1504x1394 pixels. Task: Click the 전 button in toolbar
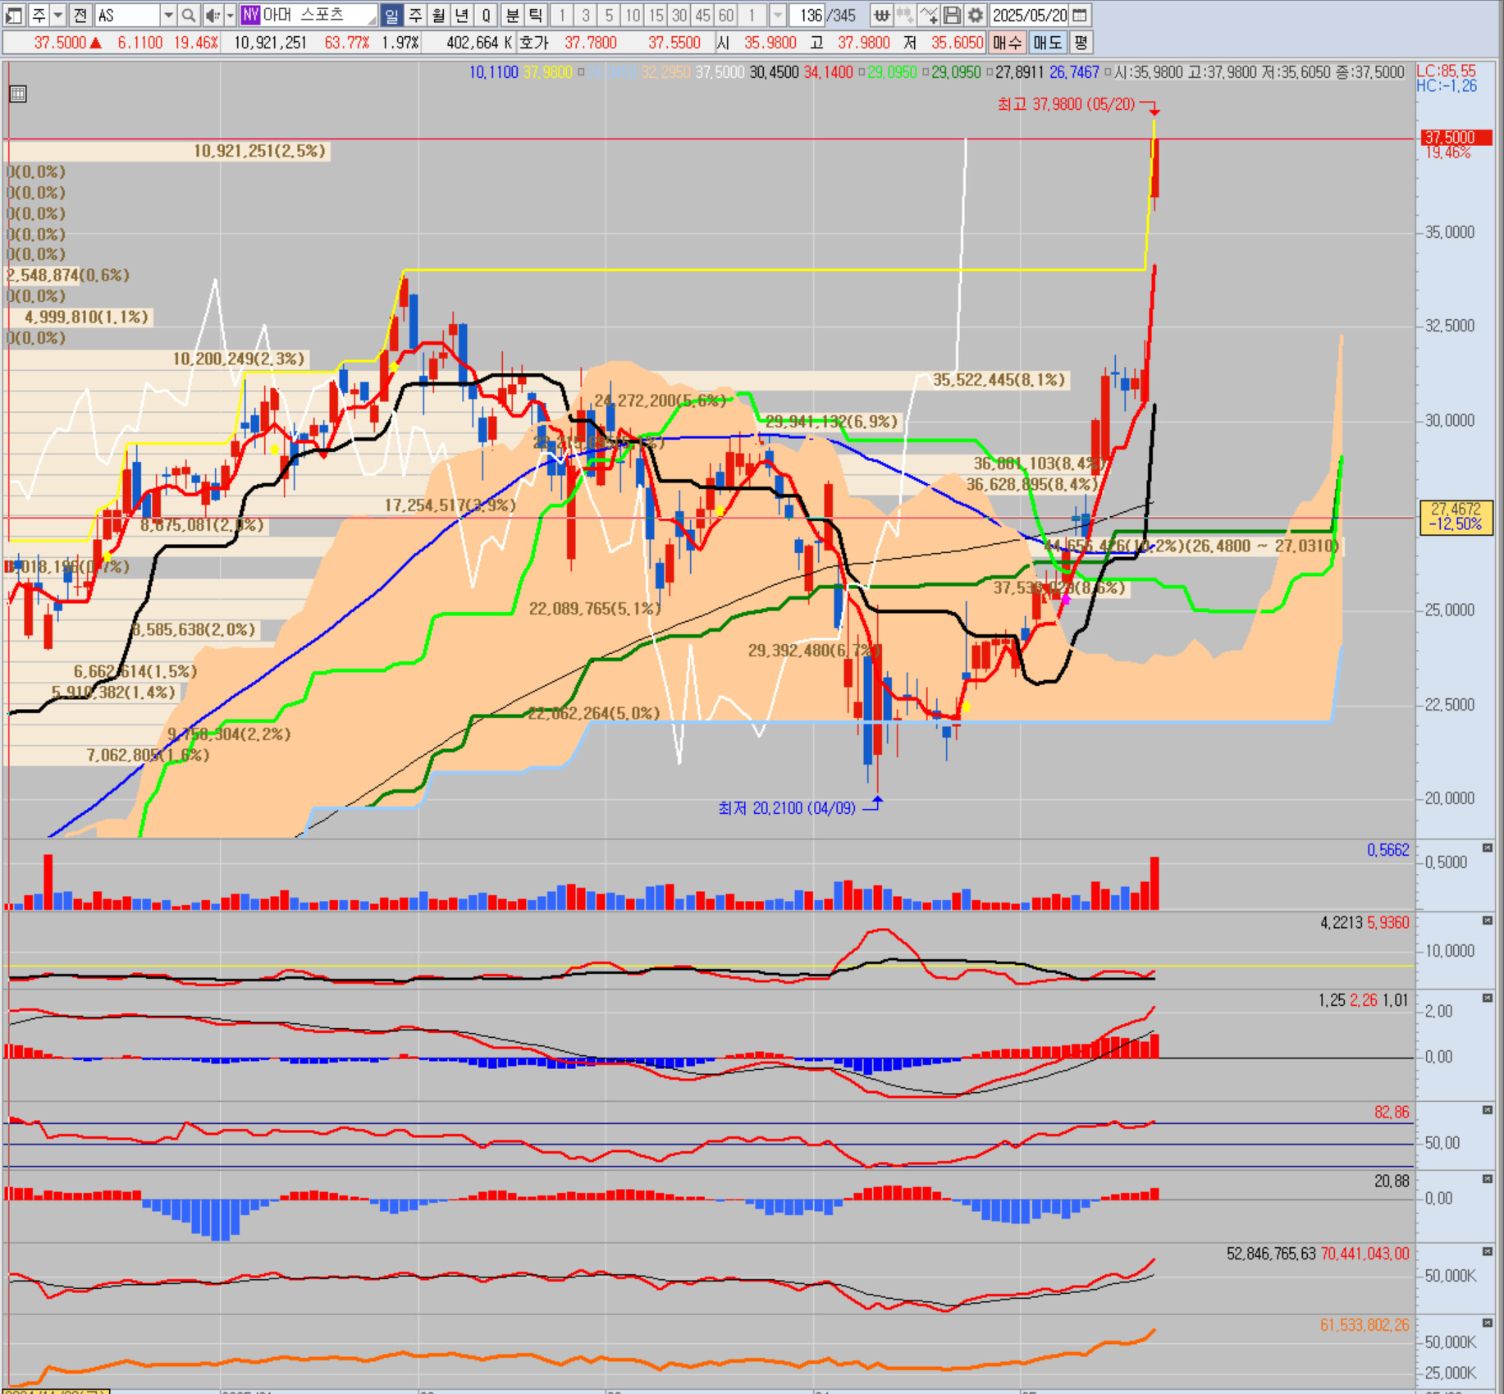80,15
